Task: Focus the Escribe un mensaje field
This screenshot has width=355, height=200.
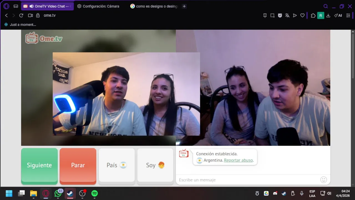Action: [x=248, y=180]
